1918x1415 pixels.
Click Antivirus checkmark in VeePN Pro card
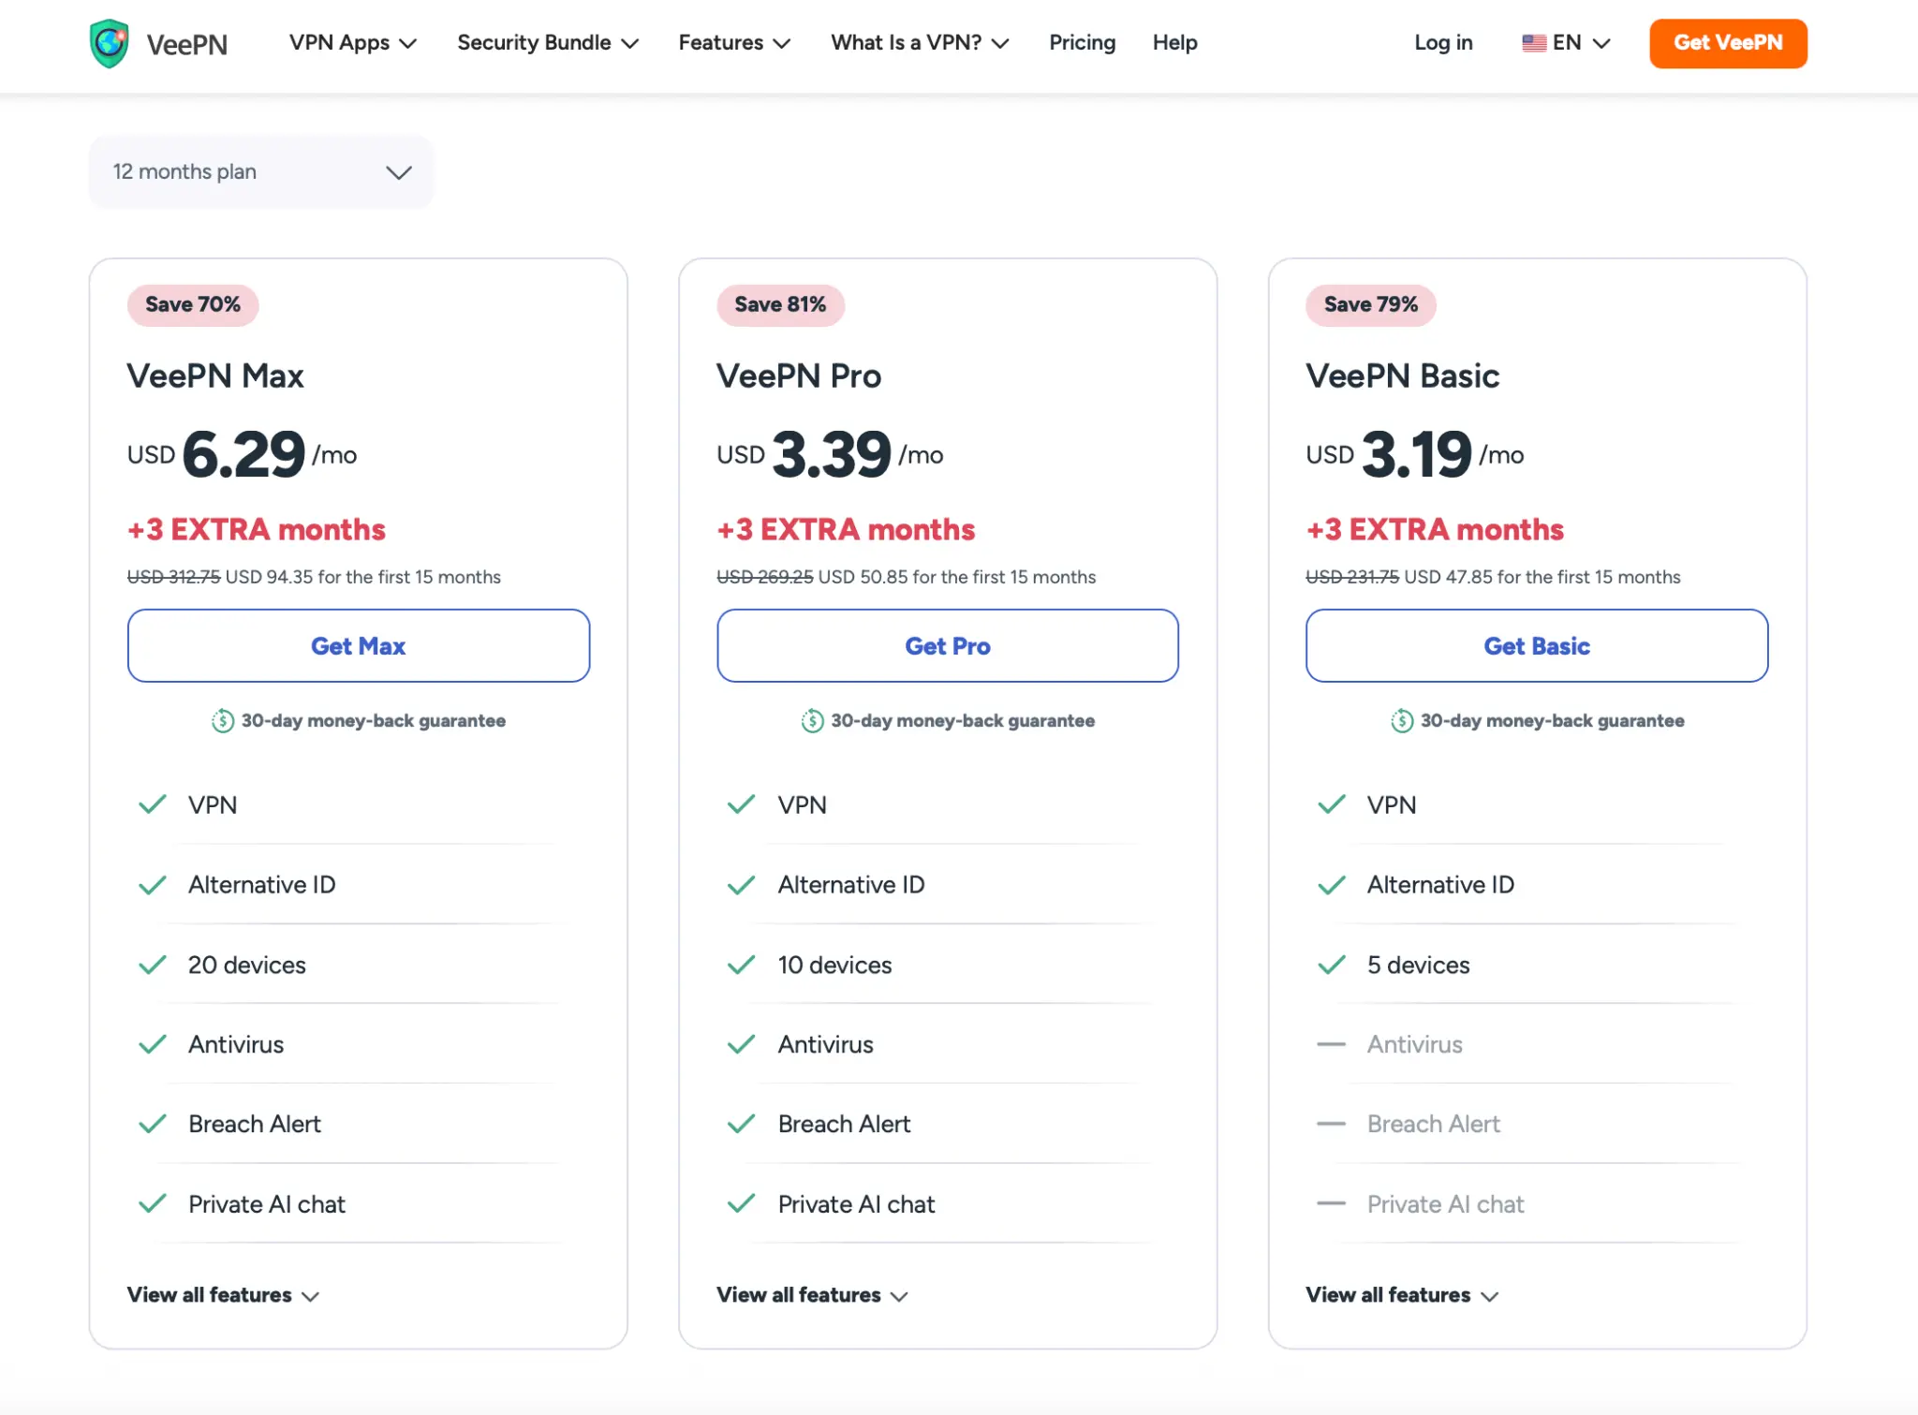741,1044
